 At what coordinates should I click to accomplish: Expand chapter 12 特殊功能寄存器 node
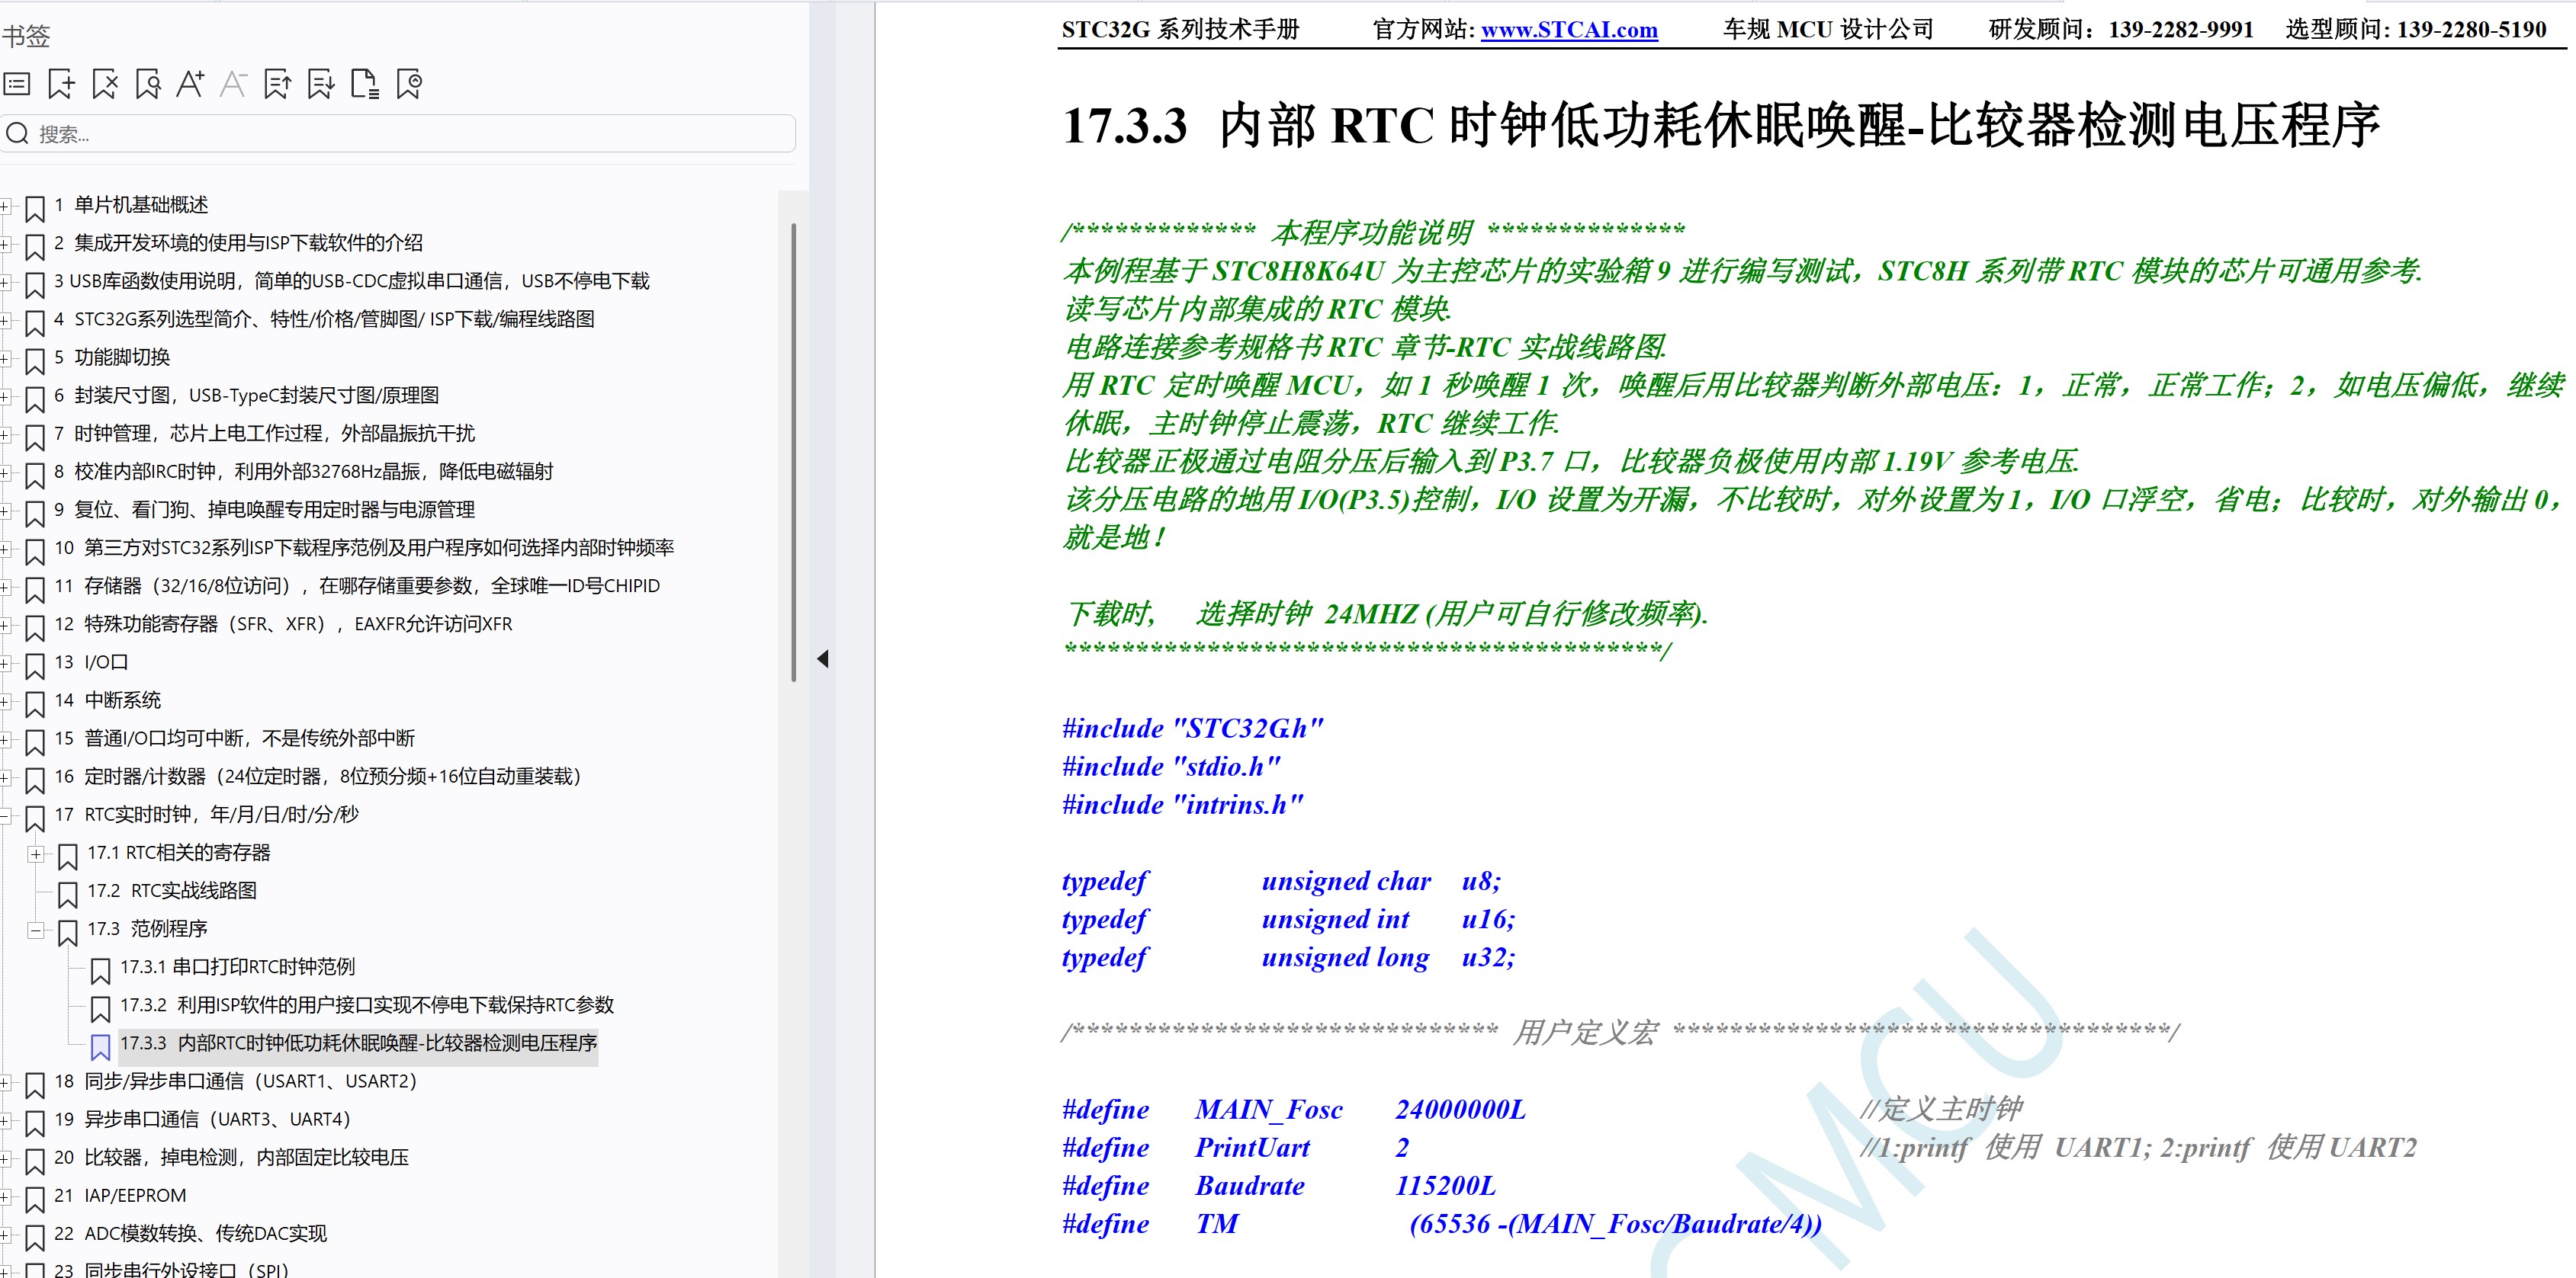click(x=4, y=624)
